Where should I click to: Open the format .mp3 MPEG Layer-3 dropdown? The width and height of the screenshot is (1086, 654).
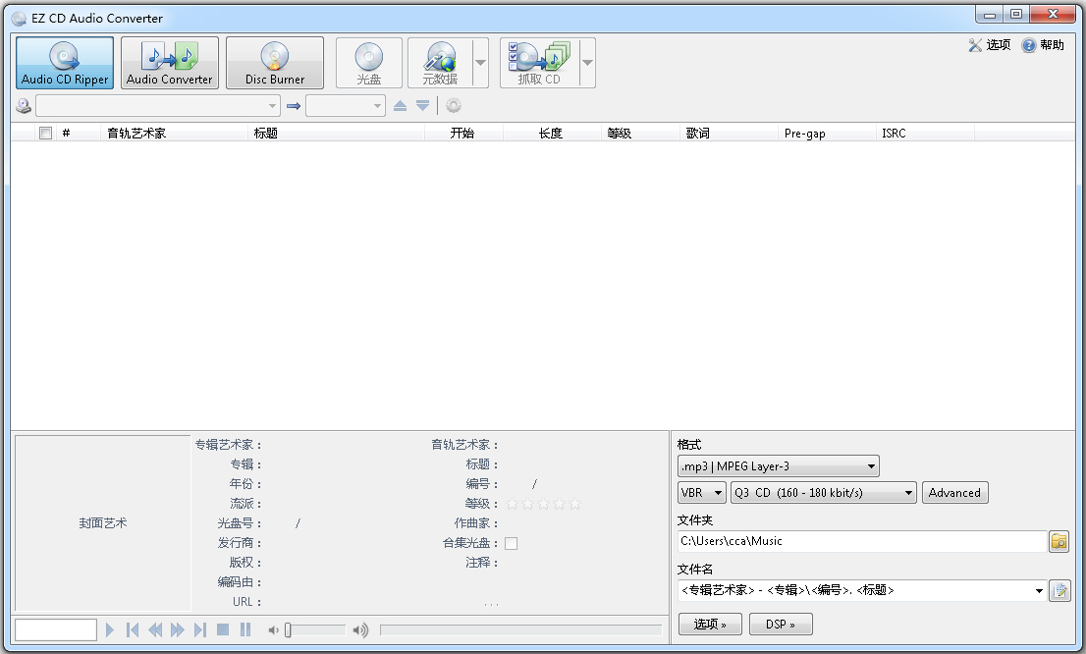coord(778,466)
